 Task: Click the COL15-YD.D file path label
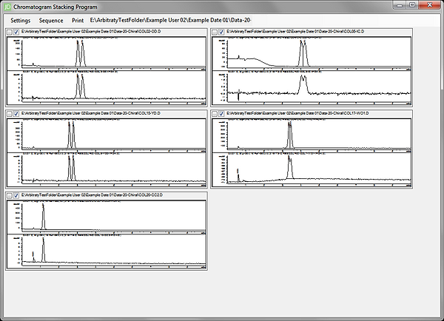91,113
